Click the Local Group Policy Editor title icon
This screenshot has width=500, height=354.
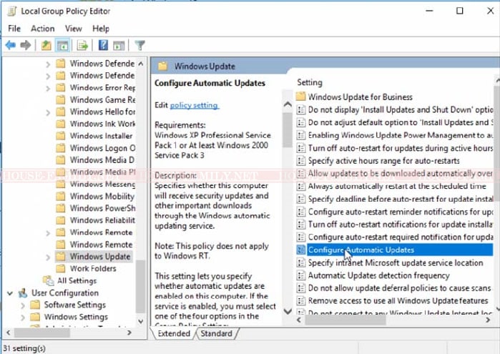coord(11,11)
